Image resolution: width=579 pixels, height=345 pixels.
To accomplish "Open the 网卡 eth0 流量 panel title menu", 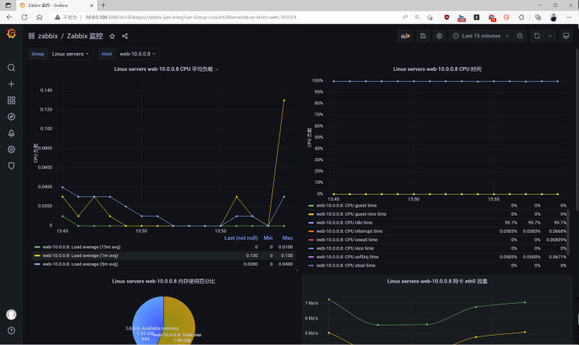I will tap(437, 281).
